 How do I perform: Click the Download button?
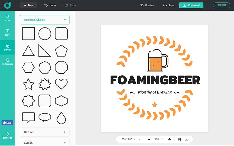191,5
